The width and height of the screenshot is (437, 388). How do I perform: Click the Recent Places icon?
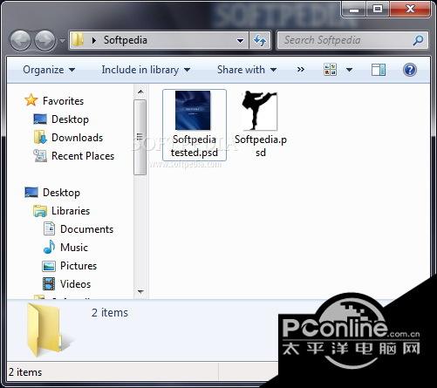[40, 155]
